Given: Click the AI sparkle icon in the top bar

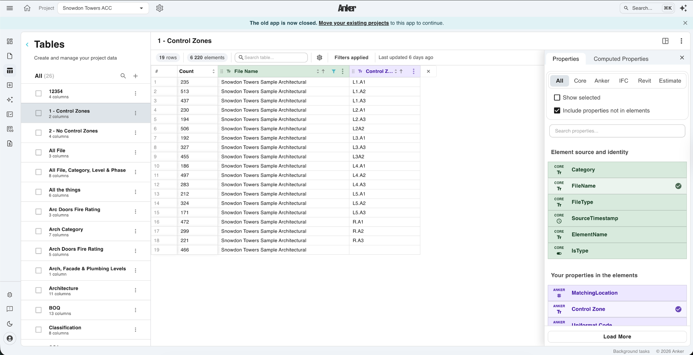Looking at the screenshot, I should (683, 8).
